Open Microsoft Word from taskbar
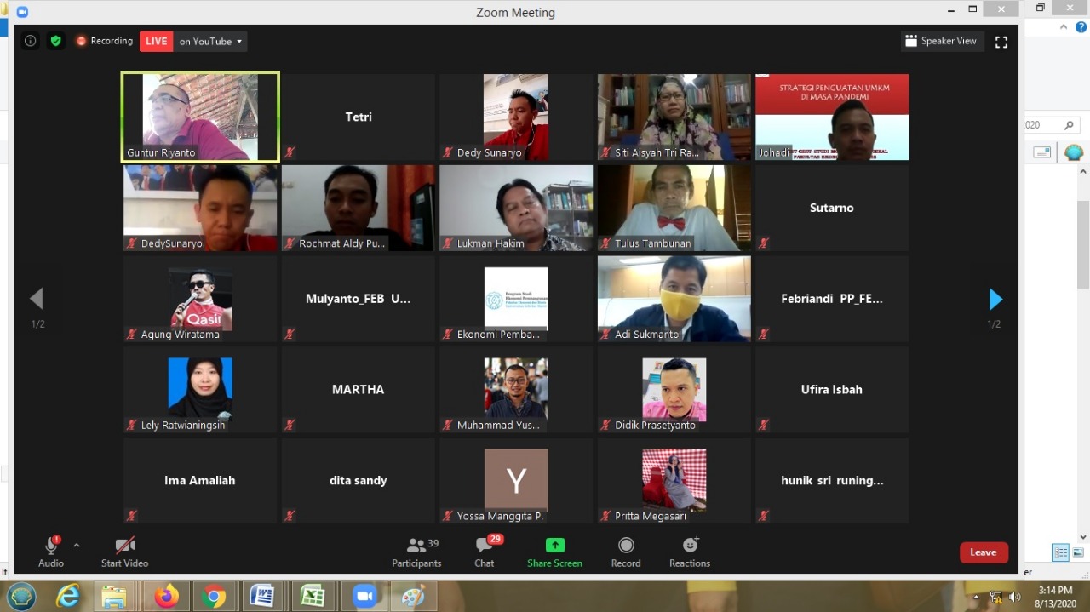This screenshot has width=1090, height=612. point(263,597)
